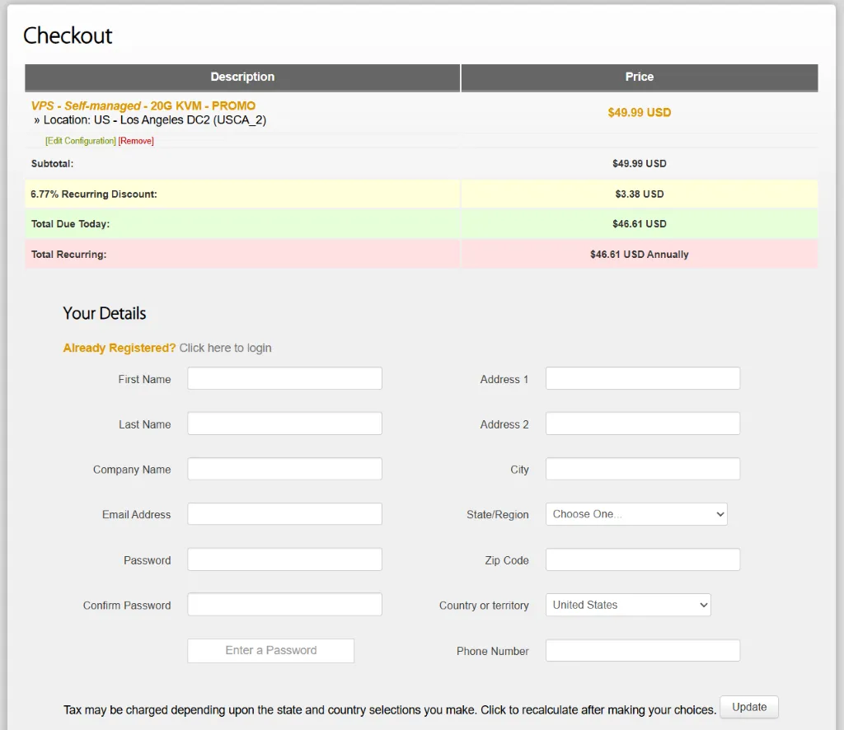Click the Description column header

tap(242, 77)
